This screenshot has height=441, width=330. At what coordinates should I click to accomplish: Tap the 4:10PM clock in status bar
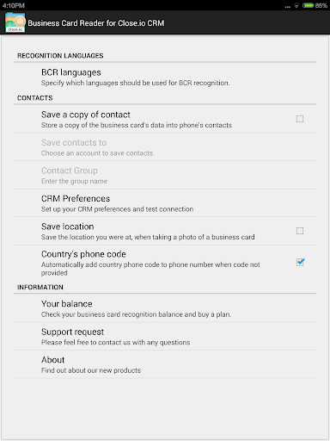pos(14,5)
